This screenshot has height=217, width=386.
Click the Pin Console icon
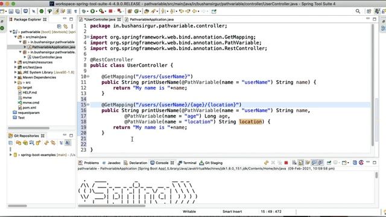tap(329, 163)
